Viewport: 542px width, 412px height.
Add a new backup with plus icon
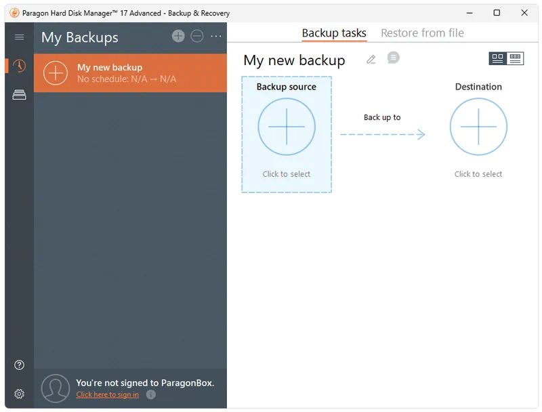tap(178, 37)
